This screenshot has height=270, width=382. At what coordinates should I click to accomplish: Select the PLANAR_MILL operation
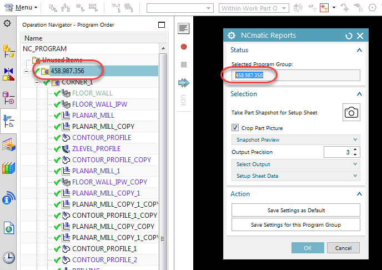point(93,115)
